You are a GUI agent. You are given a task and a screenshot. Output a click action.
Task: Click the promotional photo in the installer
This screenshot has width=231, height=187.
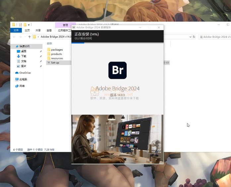[x=117, y=139]
